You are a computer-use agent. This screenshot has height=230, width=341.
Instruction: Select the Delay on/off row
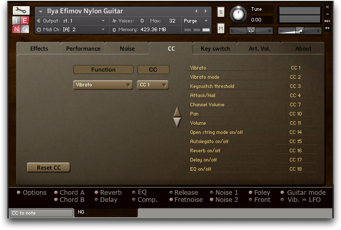(252, 160)
